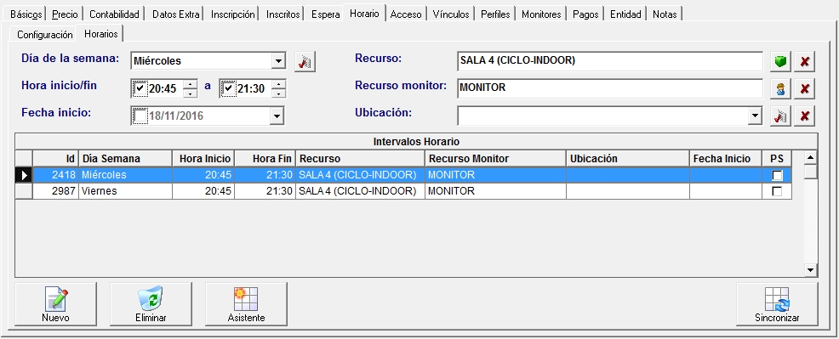
Task: Click the Id column header
Action: point(55,159)
